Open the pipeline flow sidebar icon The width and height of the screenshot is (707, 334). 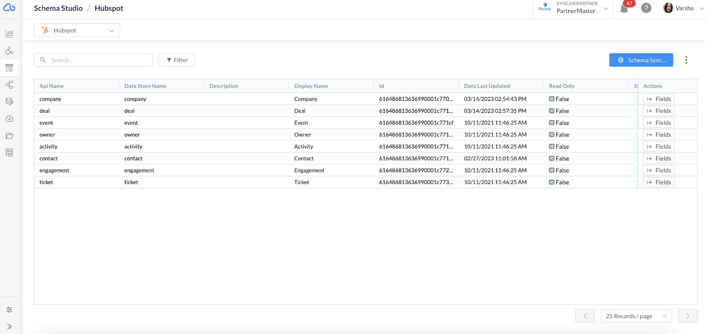click(x=9, y=84)
